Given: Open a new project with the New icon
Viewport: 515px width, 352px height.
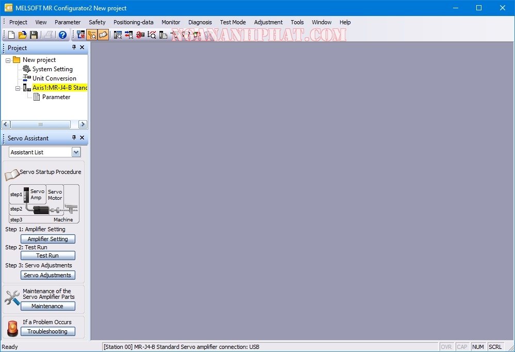Looking at the screenshot, I should [x=11, y=34].
